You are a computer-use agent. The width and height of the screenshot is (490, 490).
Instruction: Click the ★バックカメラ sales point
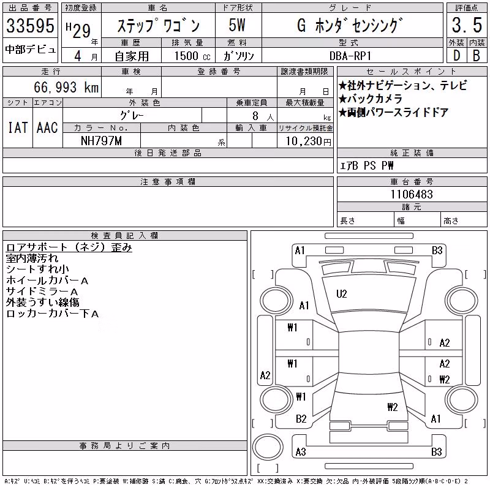(371, 99)
